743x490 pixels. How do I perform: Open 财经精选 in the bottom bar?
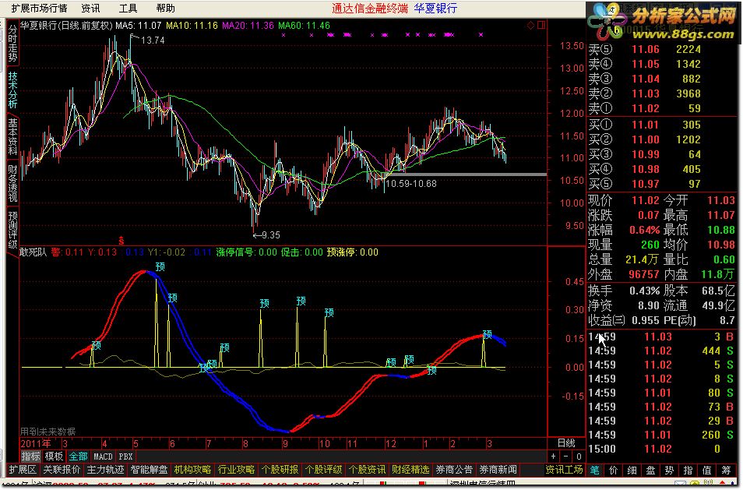click(x=410, y=470)
